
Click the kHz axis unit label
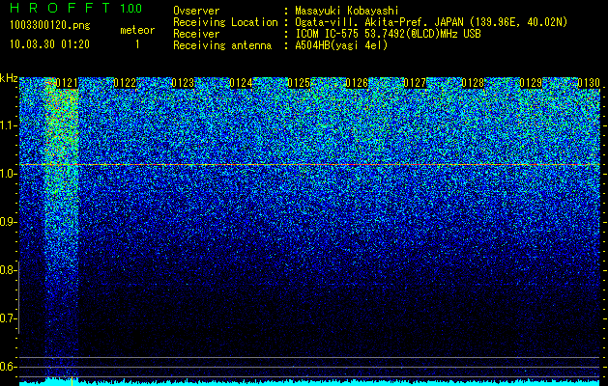(x=9, y=78)
